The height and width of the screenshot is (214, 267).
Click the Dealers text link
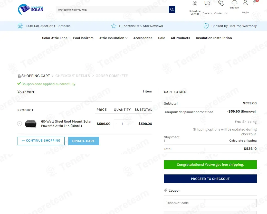[x=207, y=13]
